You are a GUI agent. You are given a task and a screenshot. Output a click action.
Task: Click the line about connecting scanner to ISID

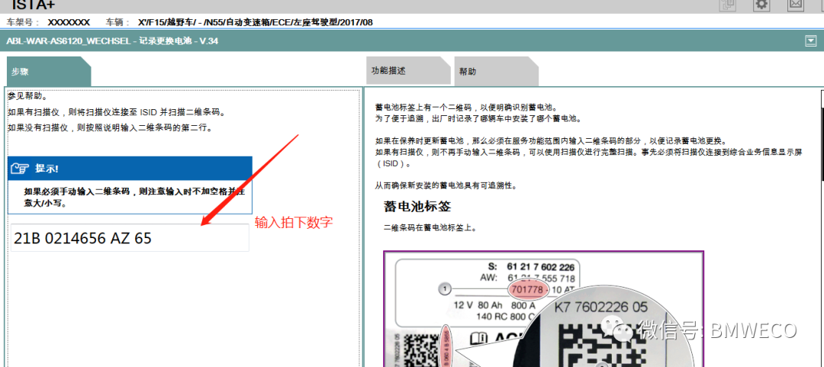tap(116, 112)
